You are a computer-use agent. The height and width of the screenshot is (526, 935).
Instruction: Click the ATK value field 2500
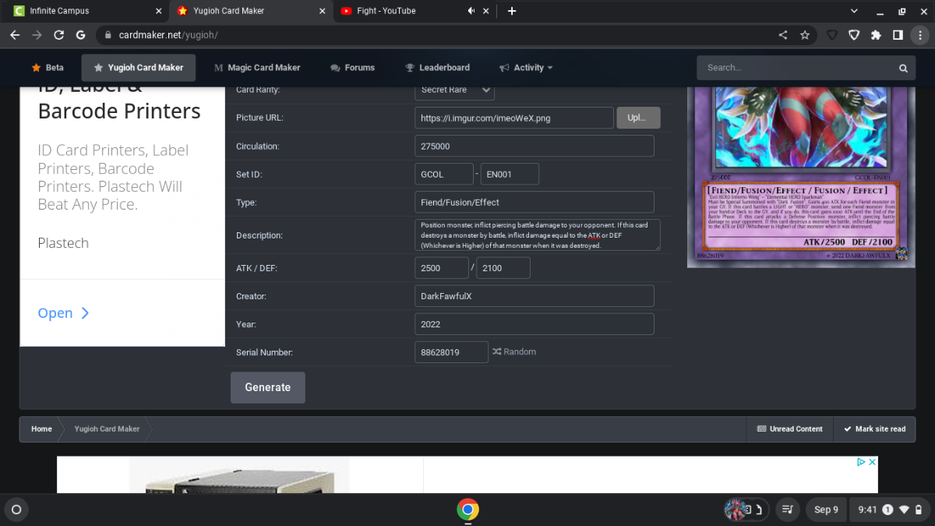(442, 268)
